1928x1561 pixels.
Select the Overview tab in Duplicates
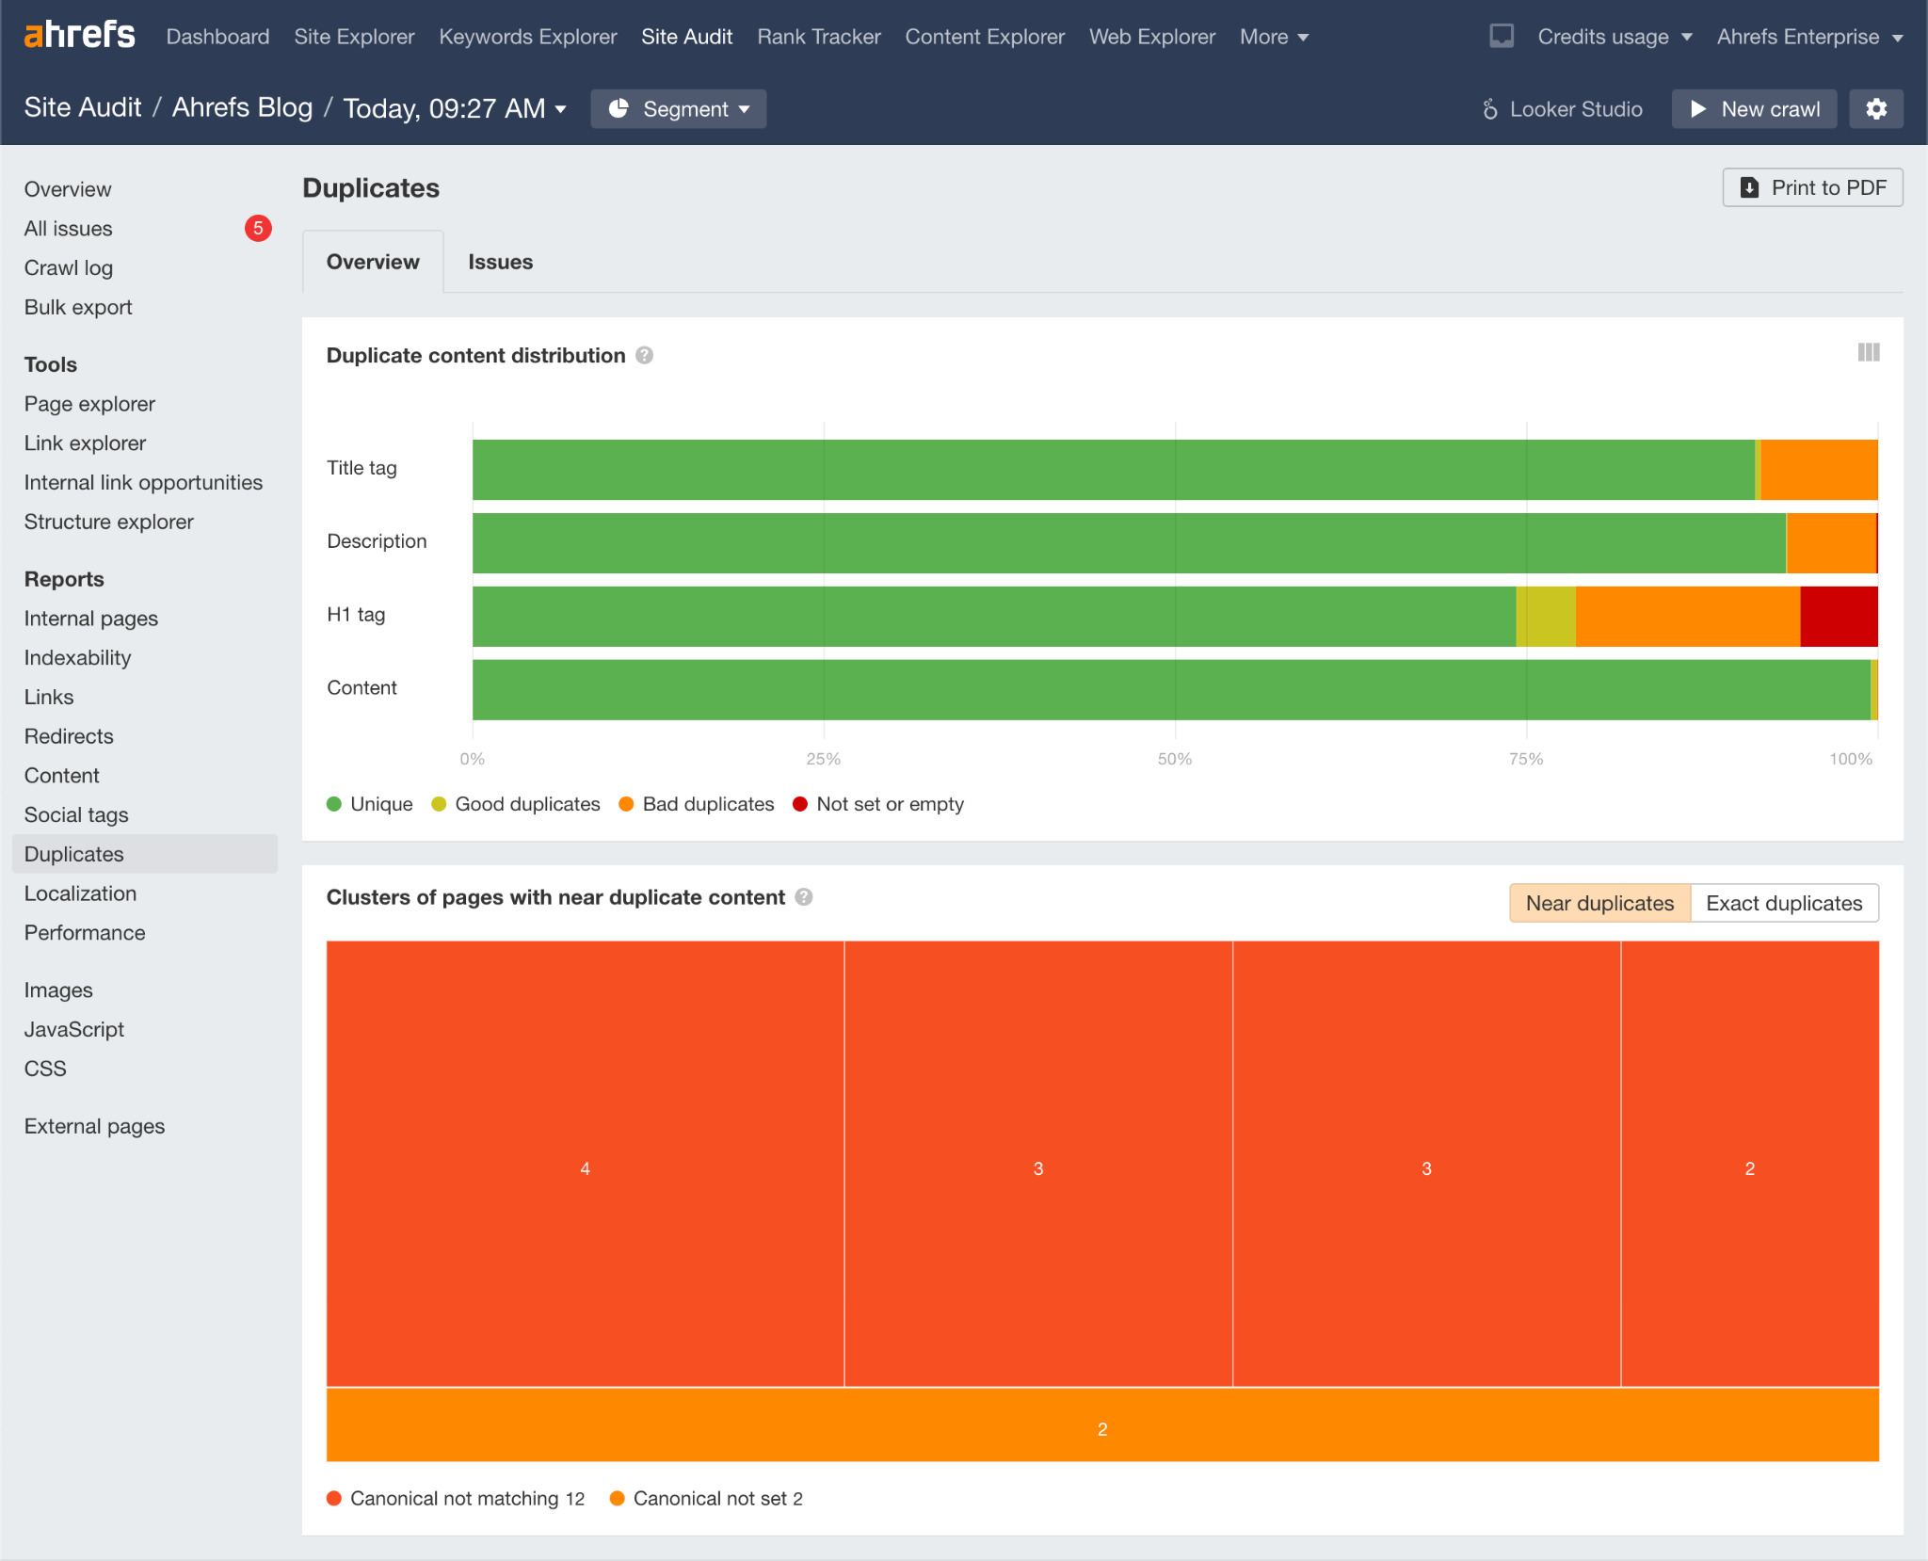coord(371,263)
